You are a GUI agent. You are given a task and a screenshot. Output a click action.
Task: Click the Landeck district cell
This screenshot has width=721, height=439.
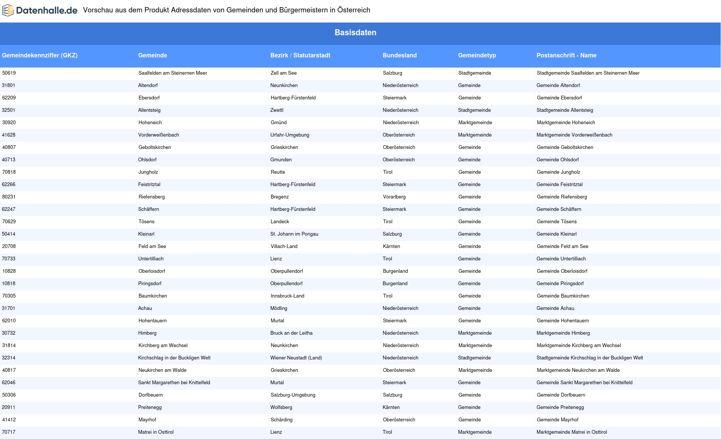324,222
